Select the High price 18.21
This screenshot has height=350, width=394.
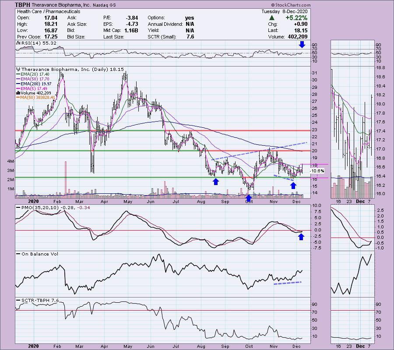tap(51, 24)
